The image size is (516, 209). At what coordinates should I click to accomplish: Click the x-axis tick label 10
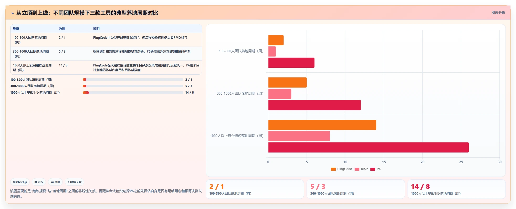coord(345,162)
